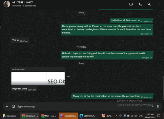Image resolution: width=164 pixels, height=119 pixels.
Task: Switch to WhatsApp Chrome taskbar window
Action: 30,116
